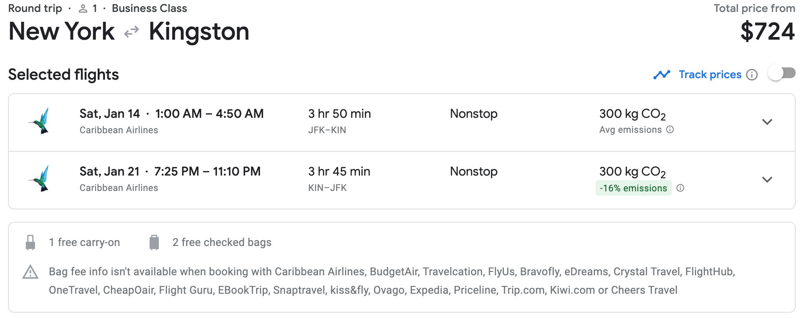Click the Track prices info icon
Screen dimensions: 803x318
click(751, 75)
